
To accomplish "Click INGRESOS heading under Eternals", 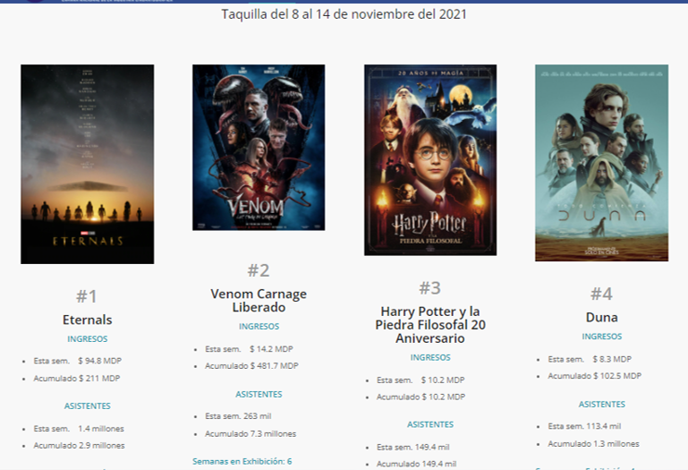I will 88,339.
